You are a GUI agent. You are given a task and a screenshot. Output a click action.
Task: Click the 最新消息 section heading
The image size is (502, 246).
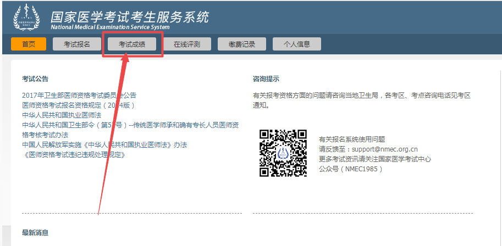(x=35, y=232)
